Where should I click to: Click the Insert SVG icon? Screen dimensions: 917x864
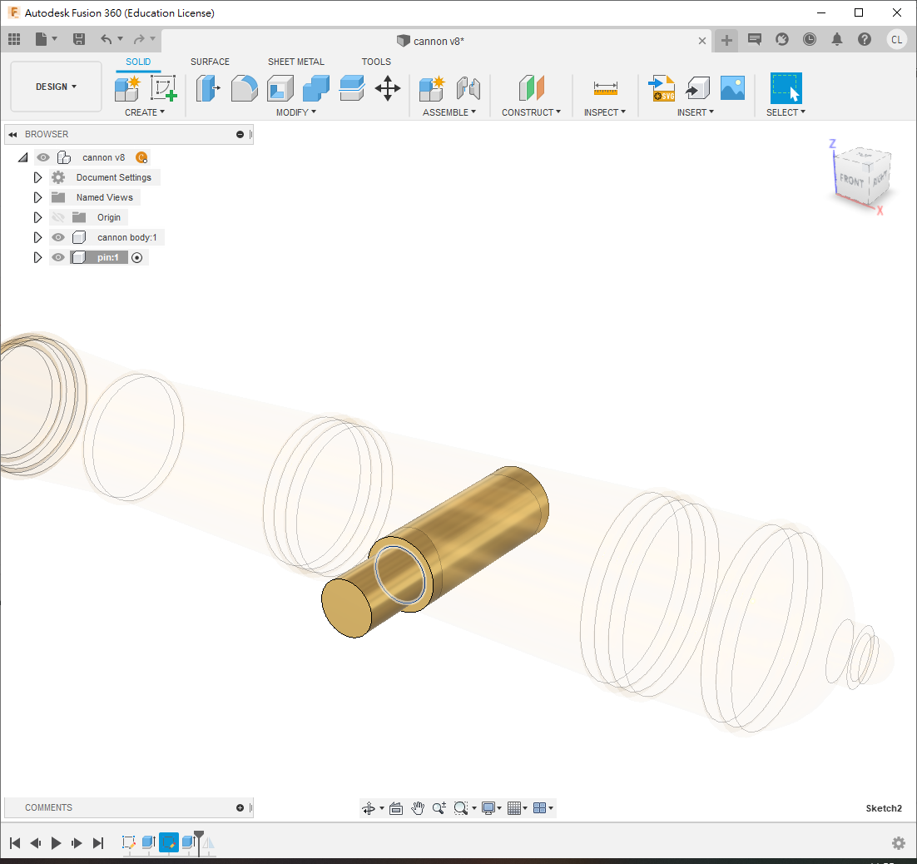point(662,87)
